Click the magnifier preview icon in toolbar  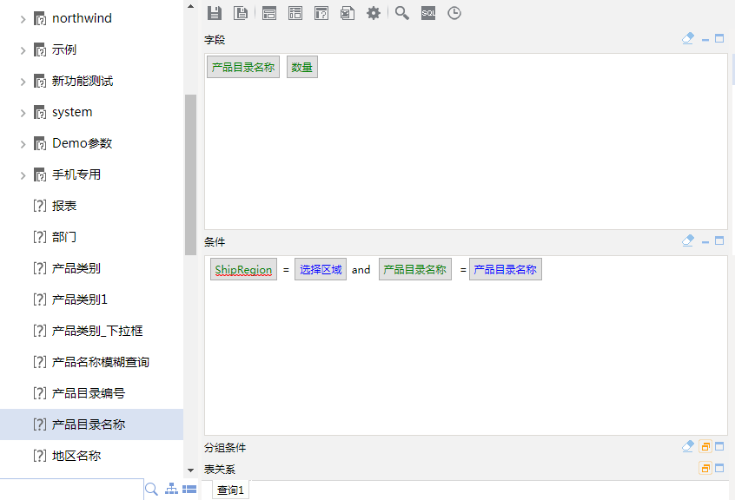402,13
